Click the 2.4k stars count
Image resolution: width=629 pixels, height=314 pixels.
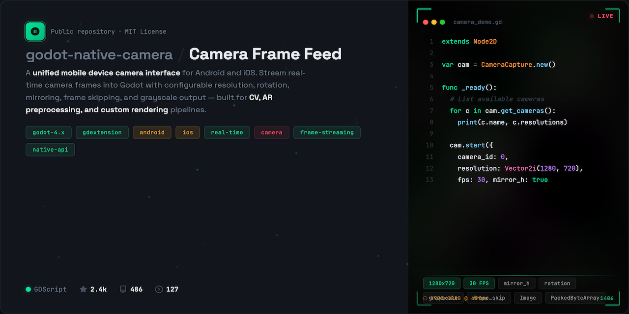tap(98, 289)
